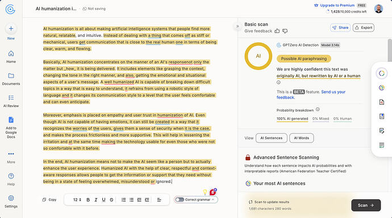Increase indent of the text

(x=147, y=200)
